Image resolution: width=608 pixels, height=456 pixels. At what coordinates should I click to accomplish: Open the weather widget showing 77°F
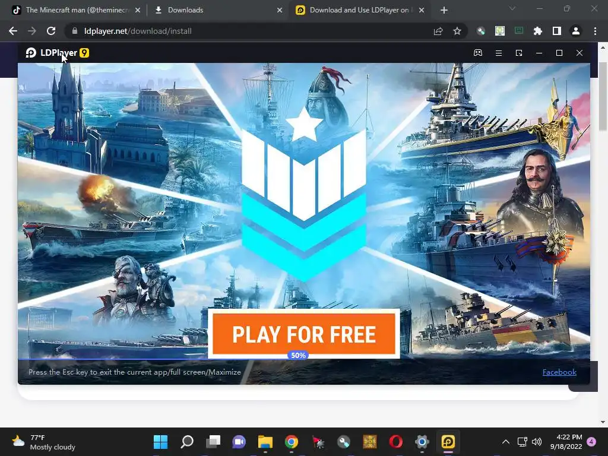point(43,442)
